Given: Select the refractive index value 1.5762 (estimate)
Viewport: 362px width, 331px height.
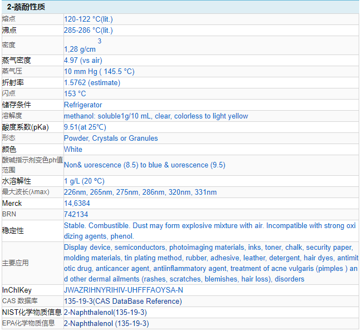Looking at the screenshot, I should (x=92, y=82).
